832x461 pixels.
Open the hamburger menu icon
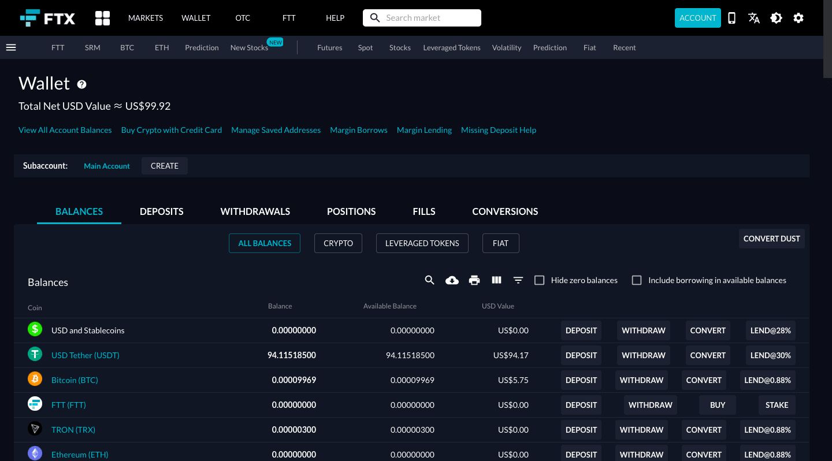[x=11, y=47]
